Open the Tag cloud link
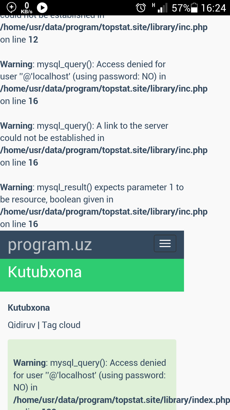Viewport: 230px width, 410px height. click(61, 325)
